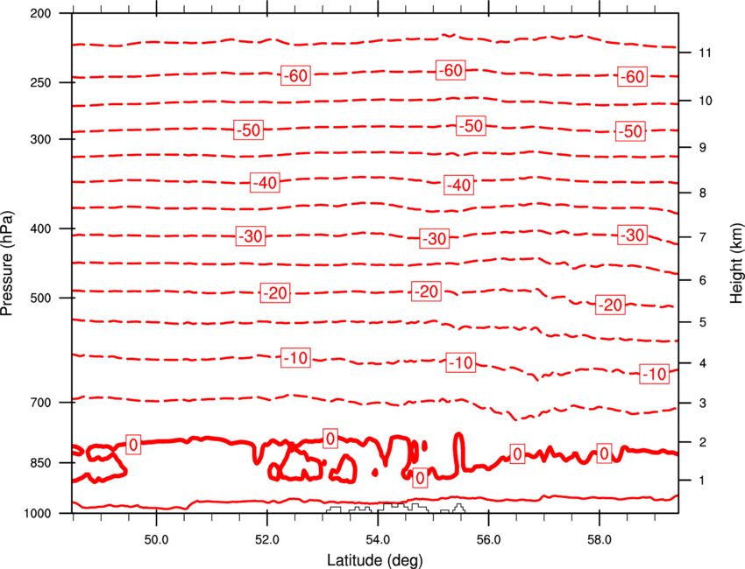Click the leftmost 0 contour label
The height and width of the screenshot is (569, 745).
pyautogui.click(x=133, y=444)
